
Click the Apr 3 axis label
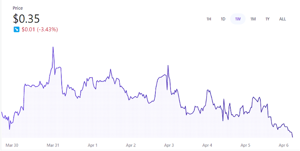click(169, 145)
